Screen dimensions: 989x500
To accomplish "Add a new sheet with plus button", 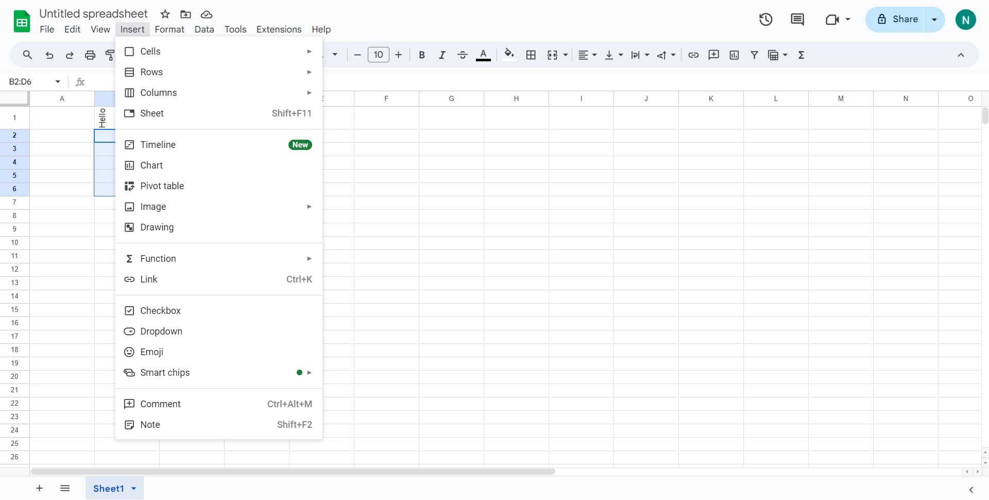I will point(39,489).
